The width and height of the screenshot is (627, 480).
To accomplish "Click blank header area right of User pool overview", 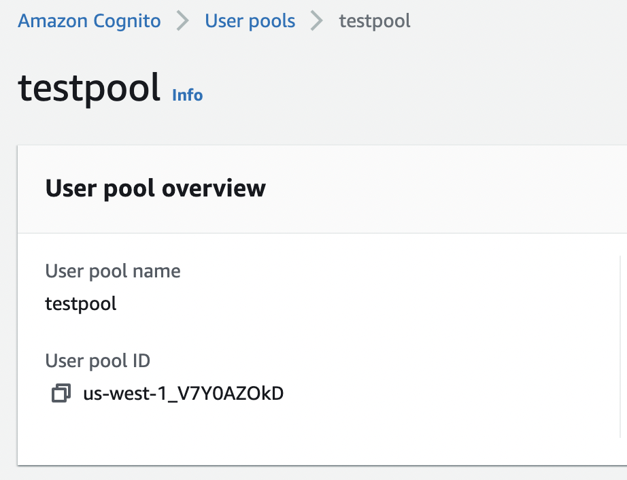I will point(442,188).
